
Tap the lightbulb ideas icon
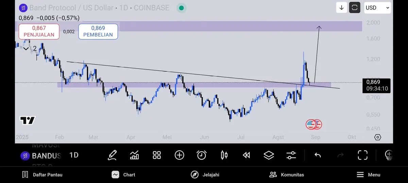(389, 155)
